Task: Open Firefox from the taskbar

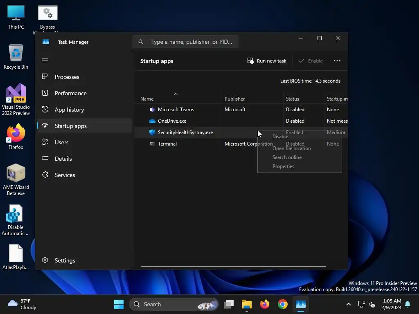Action: point(265,304)
